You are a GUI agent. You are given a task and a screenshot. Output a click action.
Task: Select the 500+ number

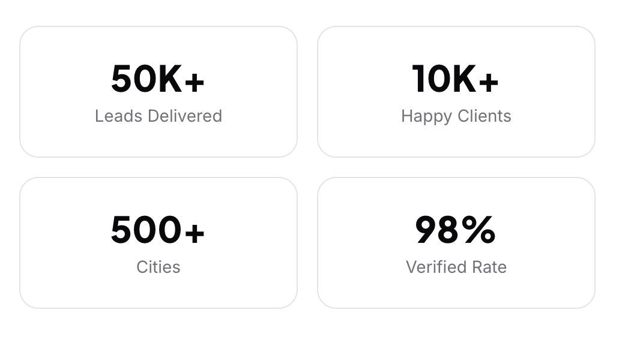[x=158, y=231]
